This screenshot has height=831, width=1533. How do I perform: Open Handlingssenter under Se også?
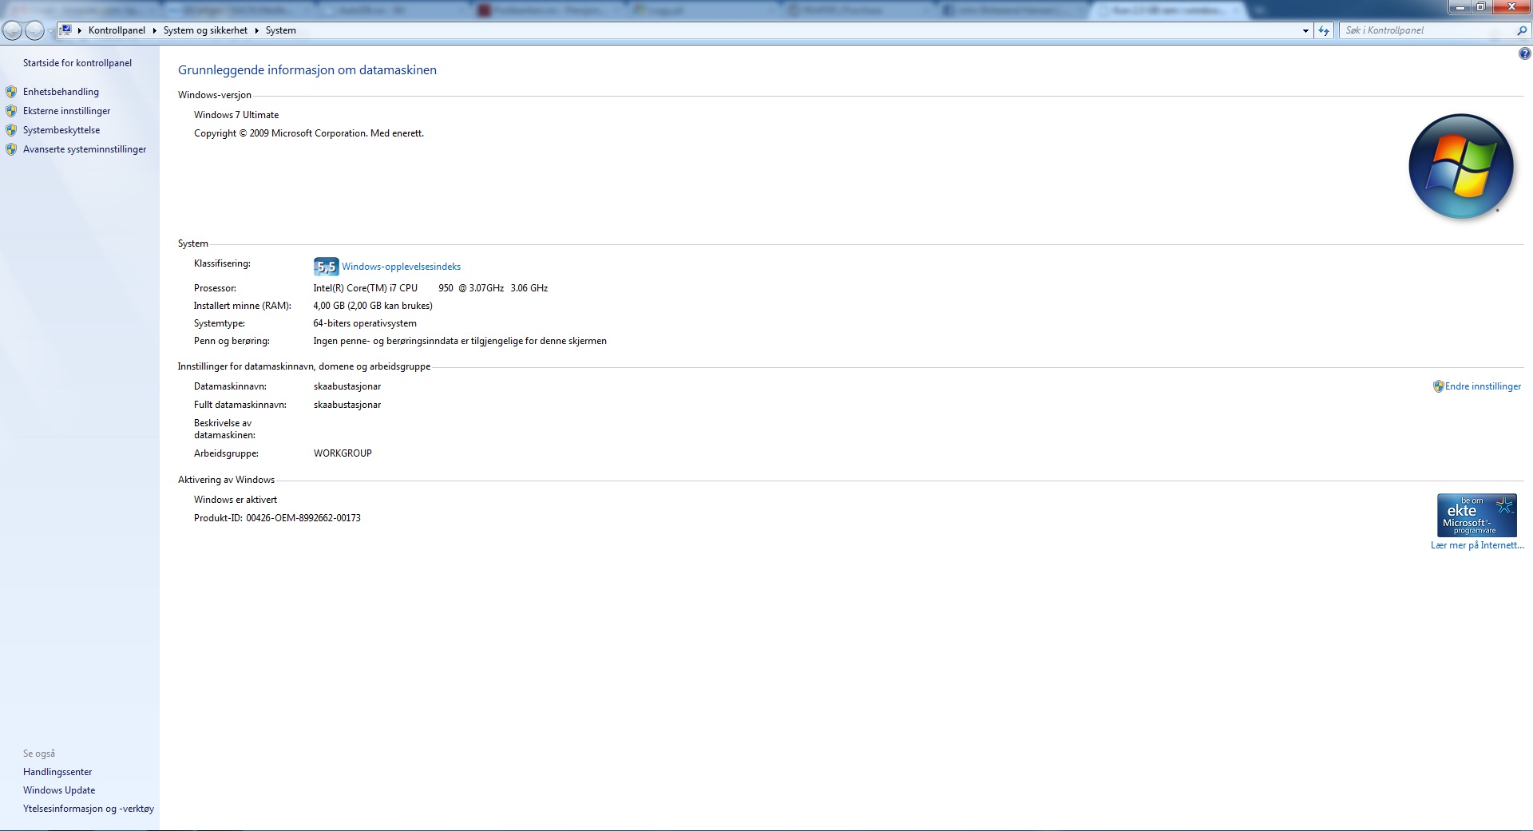[57, 772]
